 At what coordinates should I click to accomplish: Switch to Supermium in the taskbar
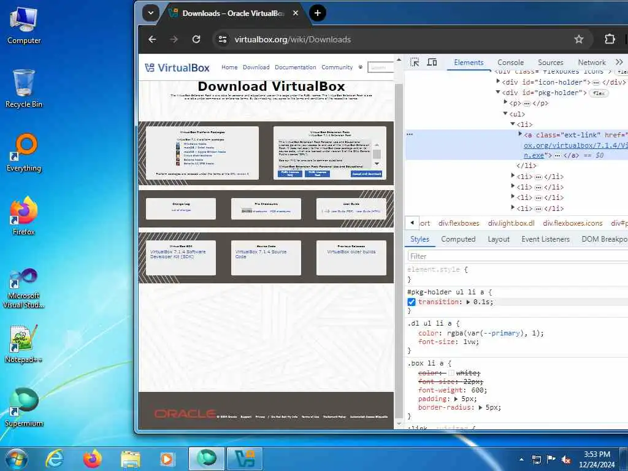click(207, 459)
